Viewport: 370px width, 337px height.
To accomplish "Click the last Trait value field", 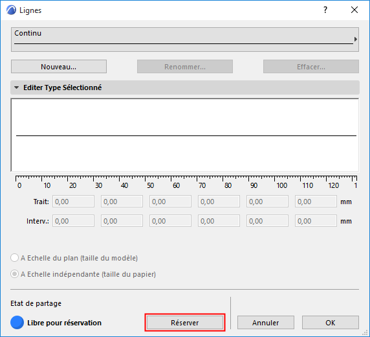I will point(316,202).
